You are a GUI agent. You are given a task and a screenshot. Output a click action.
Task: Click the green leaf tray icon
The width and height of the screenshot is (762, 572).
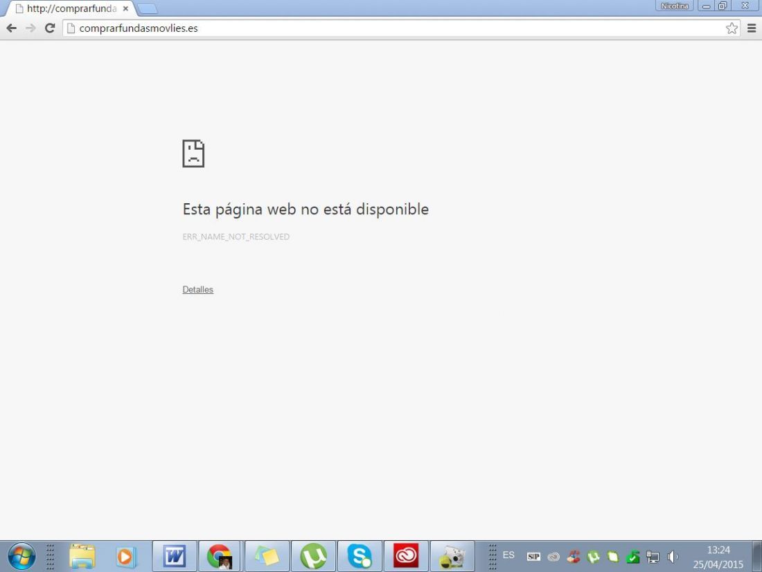click(x=613, y=557)
